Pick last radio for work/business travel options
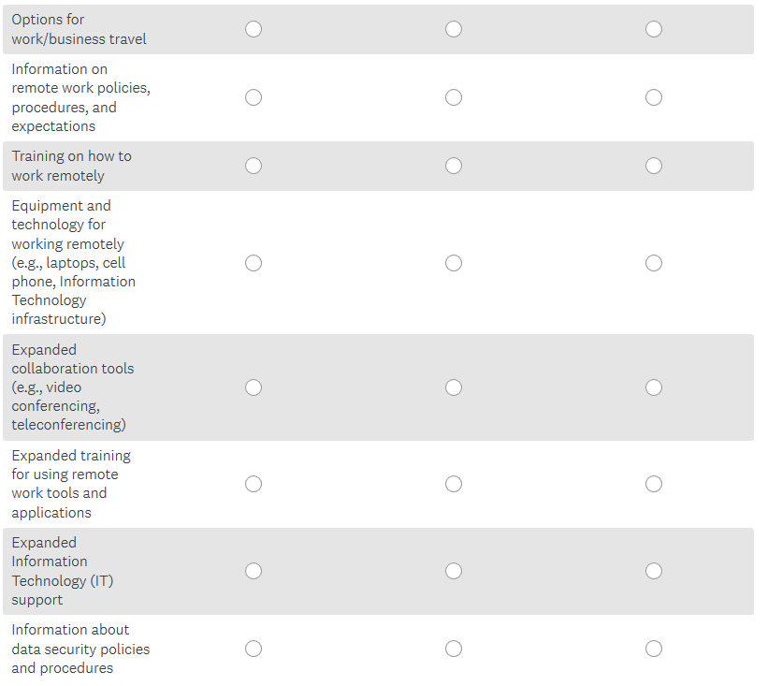The width and height of the screenshot is (767, 686). tap(654, 29)
